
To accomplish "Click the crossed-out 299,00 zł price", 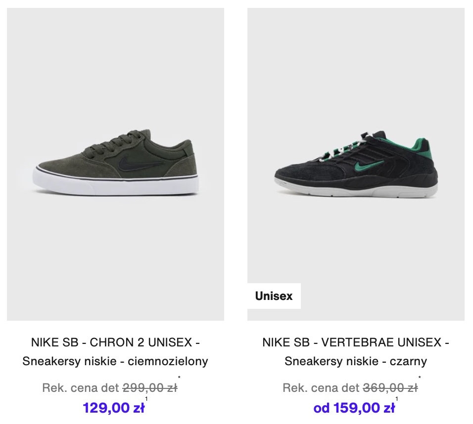I will (150, 387).
